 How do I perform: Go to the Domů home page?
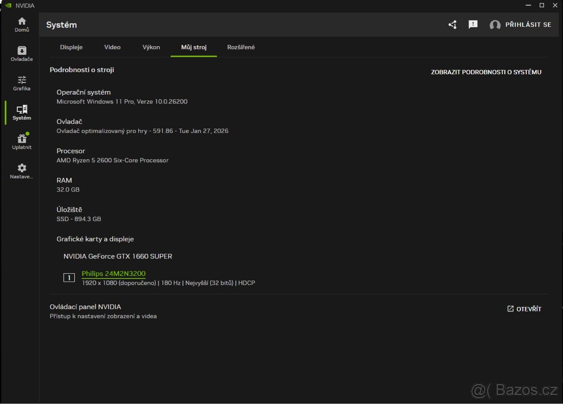22,24
